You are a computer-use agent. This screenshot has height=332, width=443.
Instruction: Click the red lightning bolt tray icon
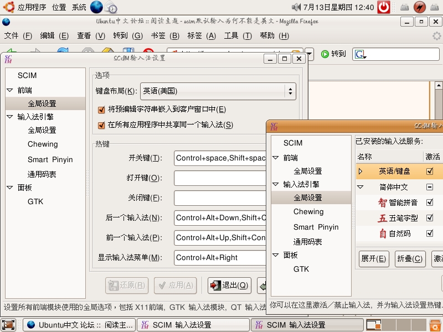[420, 7]
